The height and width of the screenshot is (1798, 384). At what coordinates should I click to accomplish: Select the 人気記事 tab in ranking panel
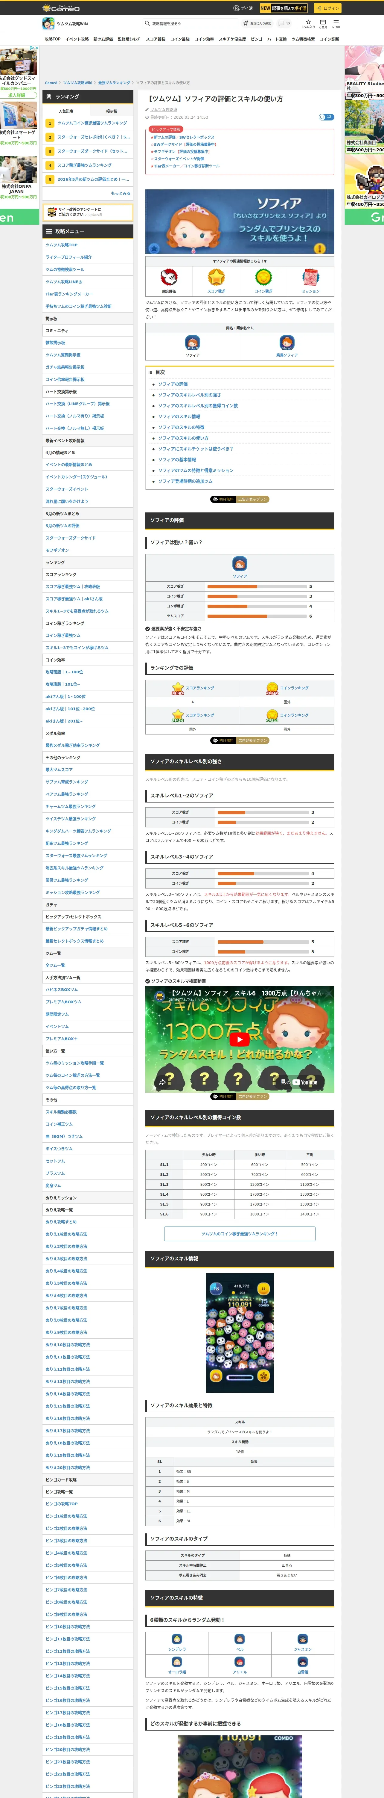pyautogui.click(x=66, y=111)
